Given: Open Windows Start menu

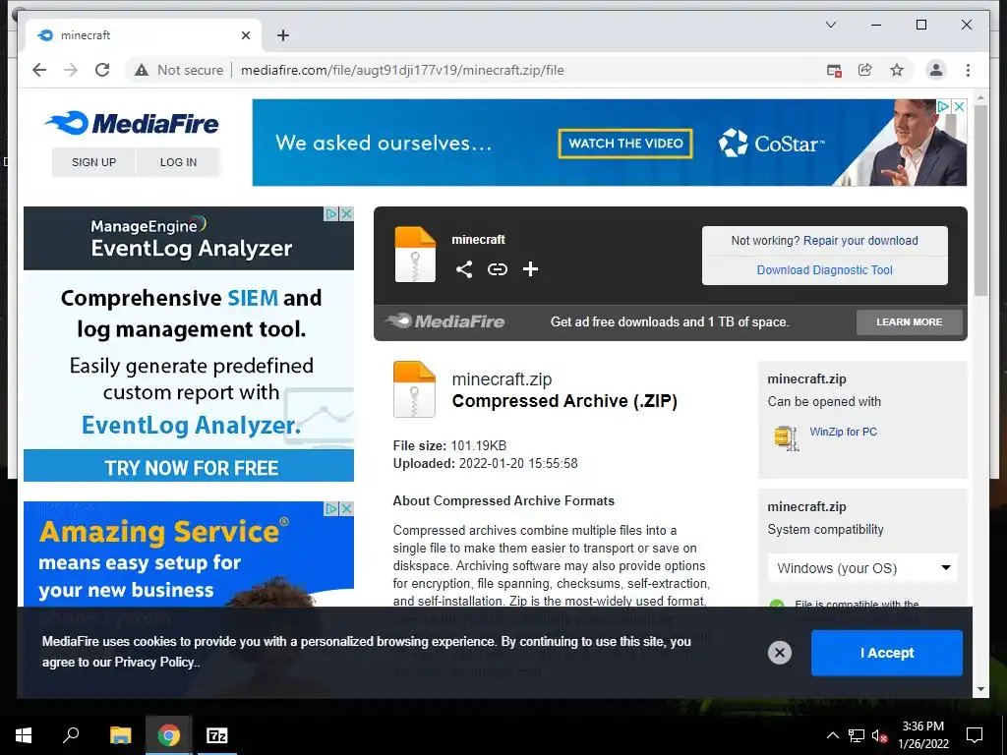Looking at the screenshot, I should tap(24, 735).
